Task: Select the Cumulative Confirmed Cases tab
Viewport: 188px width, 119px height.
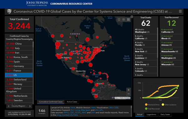Action: (x=50, y=102)
